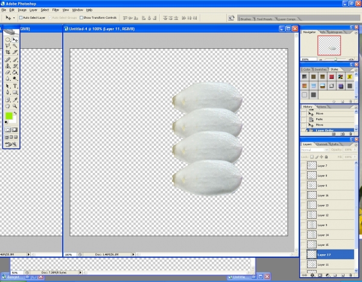
Task: Select the Eyedropper tool
Action: (14, 100)
